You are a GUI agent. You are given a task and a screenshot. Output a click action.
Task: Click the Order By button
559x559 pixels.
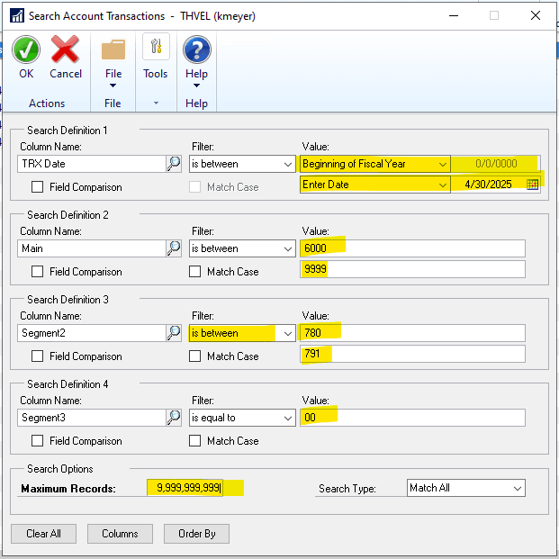point(196,534)
